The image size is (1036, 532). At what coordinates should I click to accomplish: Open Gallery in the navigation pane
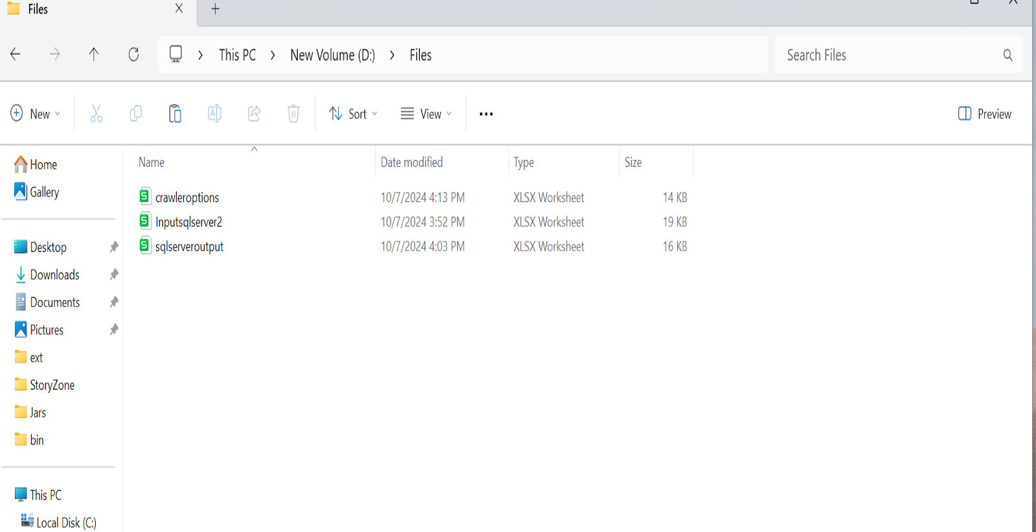37,192
